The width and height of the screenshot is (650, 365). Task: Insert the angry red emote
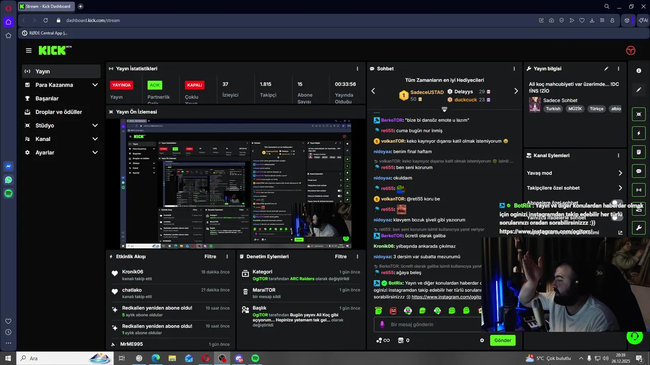[393, 310]
